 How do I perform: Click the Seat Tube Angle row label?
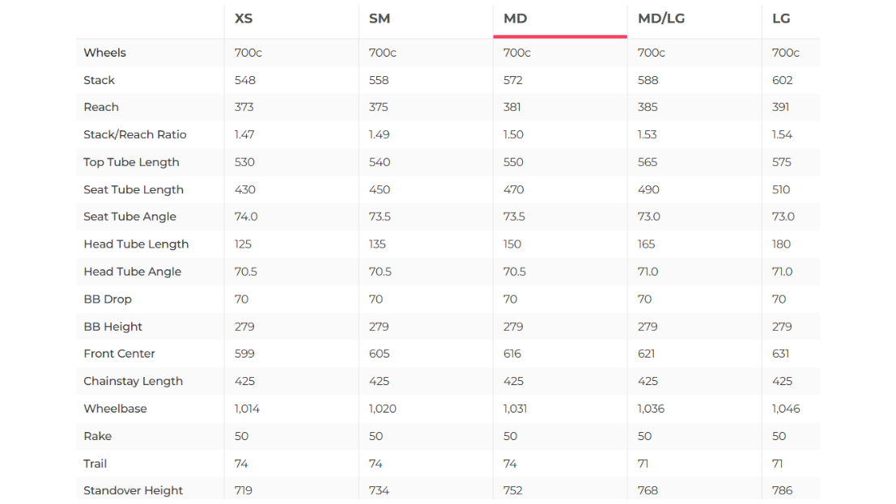point(130,217)
